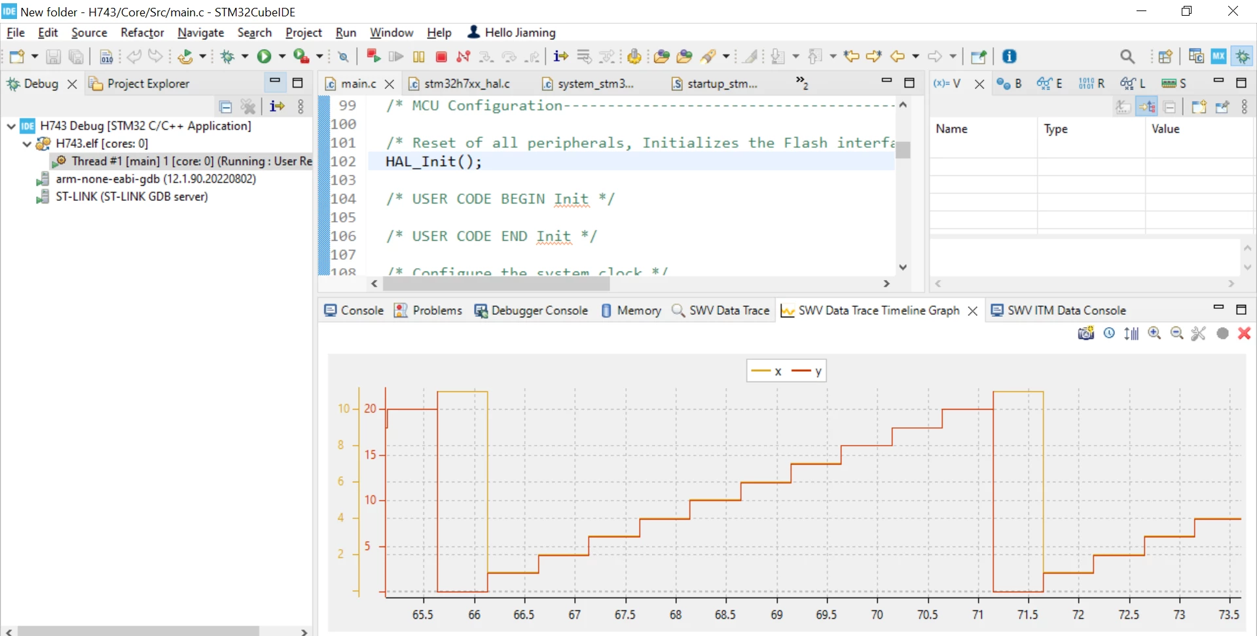Click the Resume execution icon
Viewport: 1257px width, 636px height.
click(396, 56)
